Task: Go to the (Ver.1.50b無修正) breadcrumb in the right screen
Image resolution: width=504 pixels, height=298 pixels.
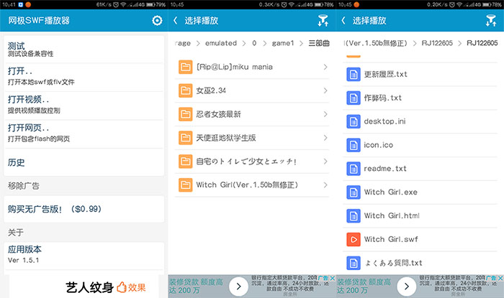Action: pyautogui.click(x=375, y=43)
